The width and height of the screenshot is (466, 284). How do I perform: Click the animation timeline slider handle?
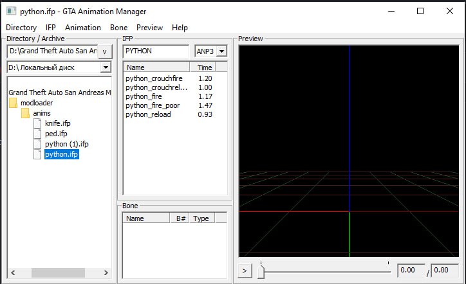261,272
